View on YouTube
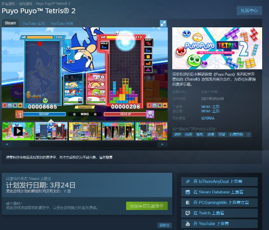This screenshot has height=230, width=269. pos(220,224)
